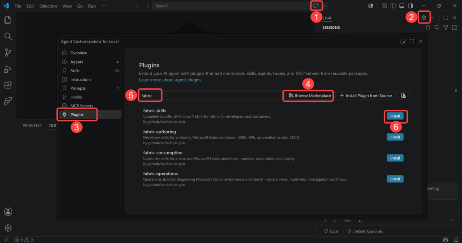This screenshot has width=462, height=243.
Task: Toggle the secondary side bar
Action: pyautogui.click(x=411, y=6)
